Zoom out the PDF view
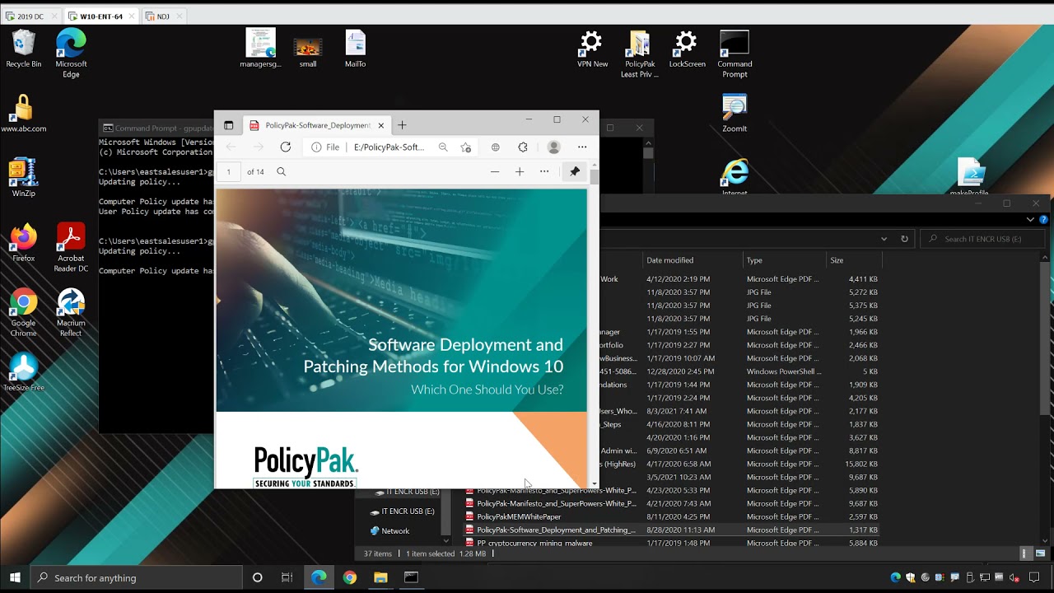The width and height of the screenshot is (1054, 593). 495,171
